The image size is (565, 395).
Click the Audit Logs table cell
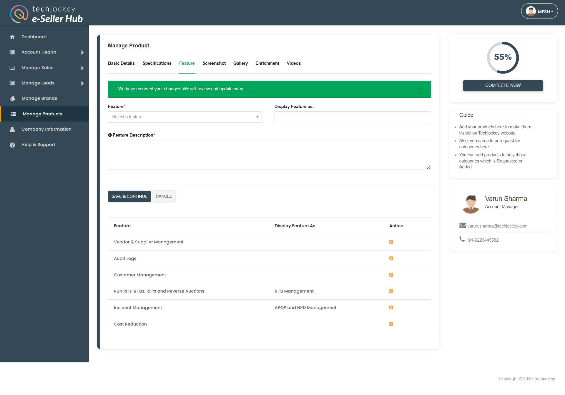pyautogui.click(x=125, y=258)
